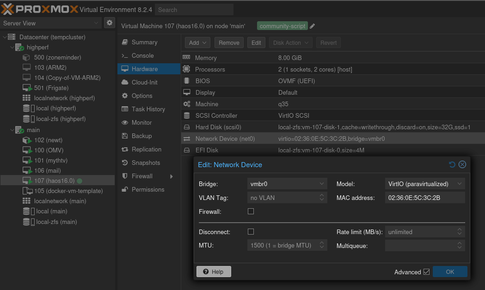
Task: Click the Machine gears icon
Action: click(186, 104)
